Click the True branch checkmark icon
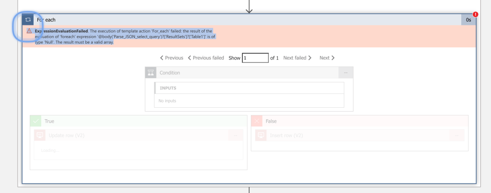491x193 pixels. 36,121
